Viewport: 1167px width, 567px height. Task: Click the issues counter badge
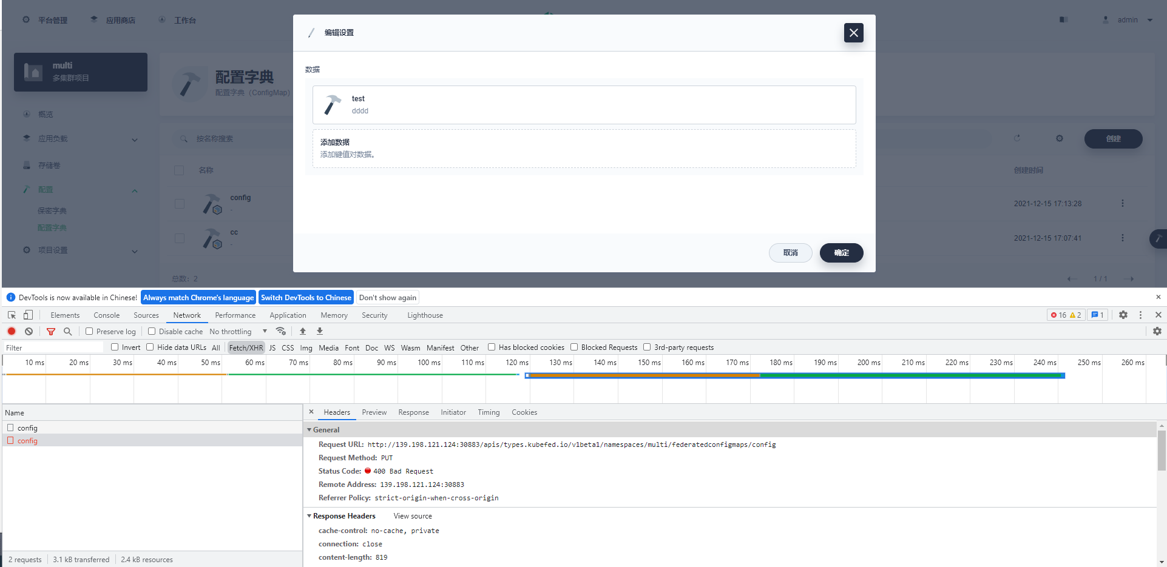coord(1097,315)
